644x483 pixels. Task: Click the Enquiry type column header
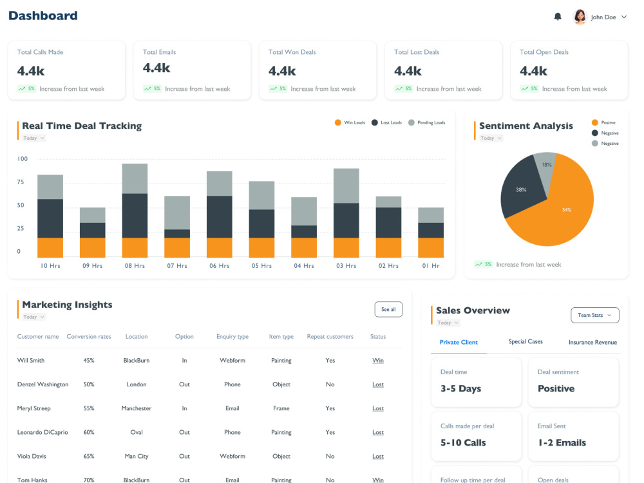tap(232, 336)
